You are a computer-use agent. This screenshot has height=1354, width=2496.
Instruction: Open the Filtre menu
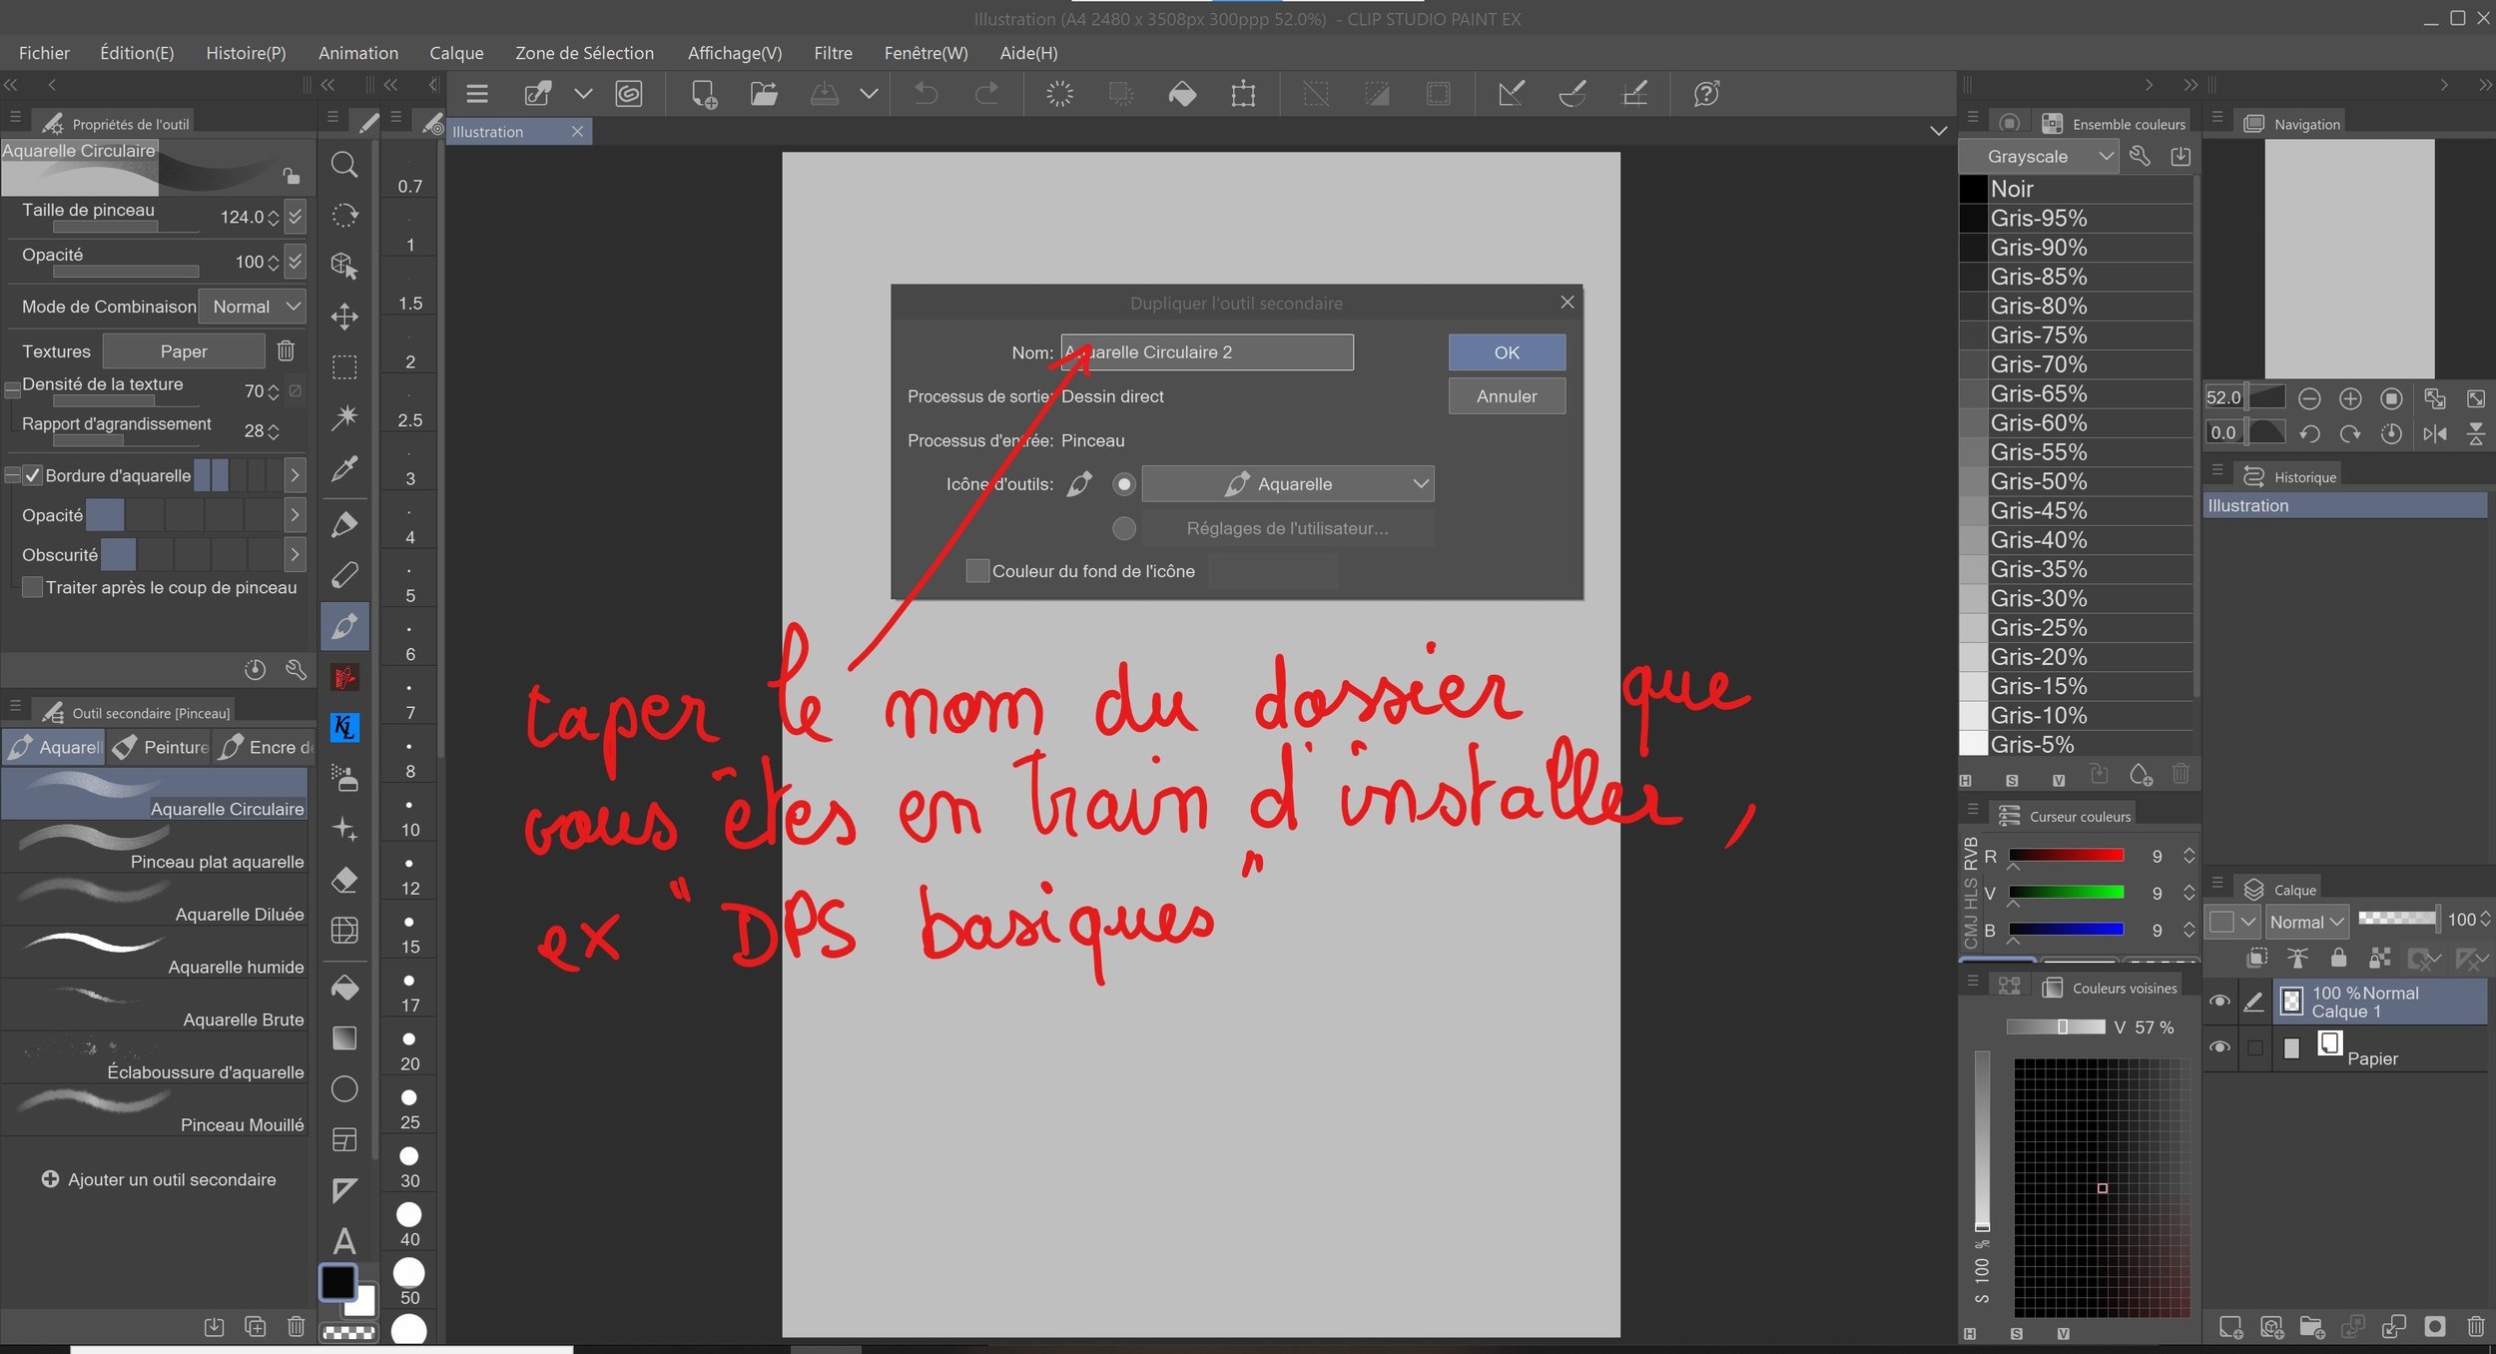(x=832, y=53)
